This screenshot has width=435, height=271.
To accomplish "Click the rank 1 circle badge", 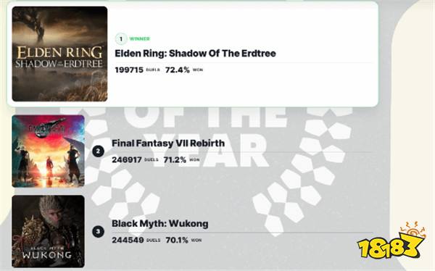I will 121,39.
